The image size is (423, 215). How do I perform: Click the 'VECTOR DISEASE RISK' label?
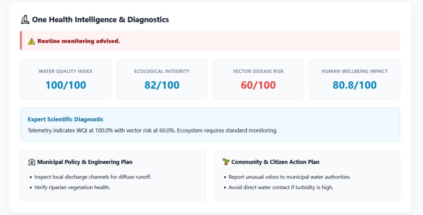(x=258, y=71)
